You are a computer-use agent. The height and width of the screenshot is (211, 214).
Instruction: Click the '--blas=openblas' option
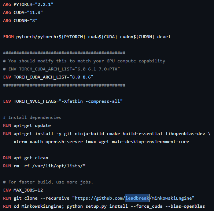pos(185,206)
